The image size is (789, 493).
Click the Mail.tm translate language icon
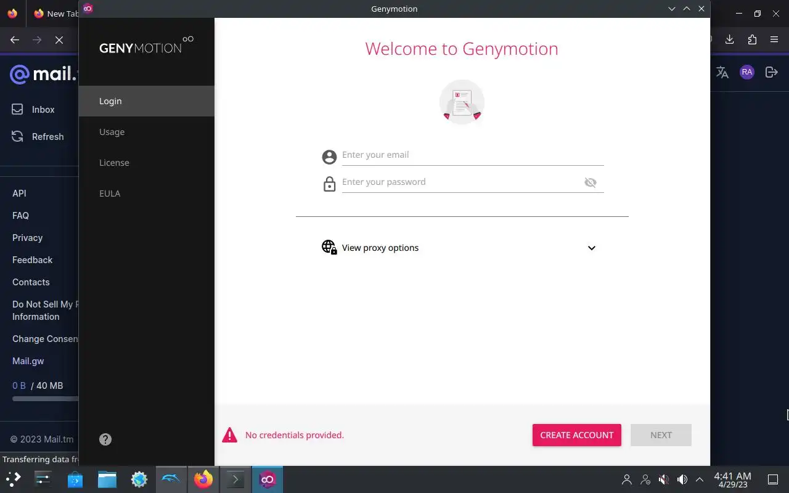pyautogui.click(x=722, y=72)
